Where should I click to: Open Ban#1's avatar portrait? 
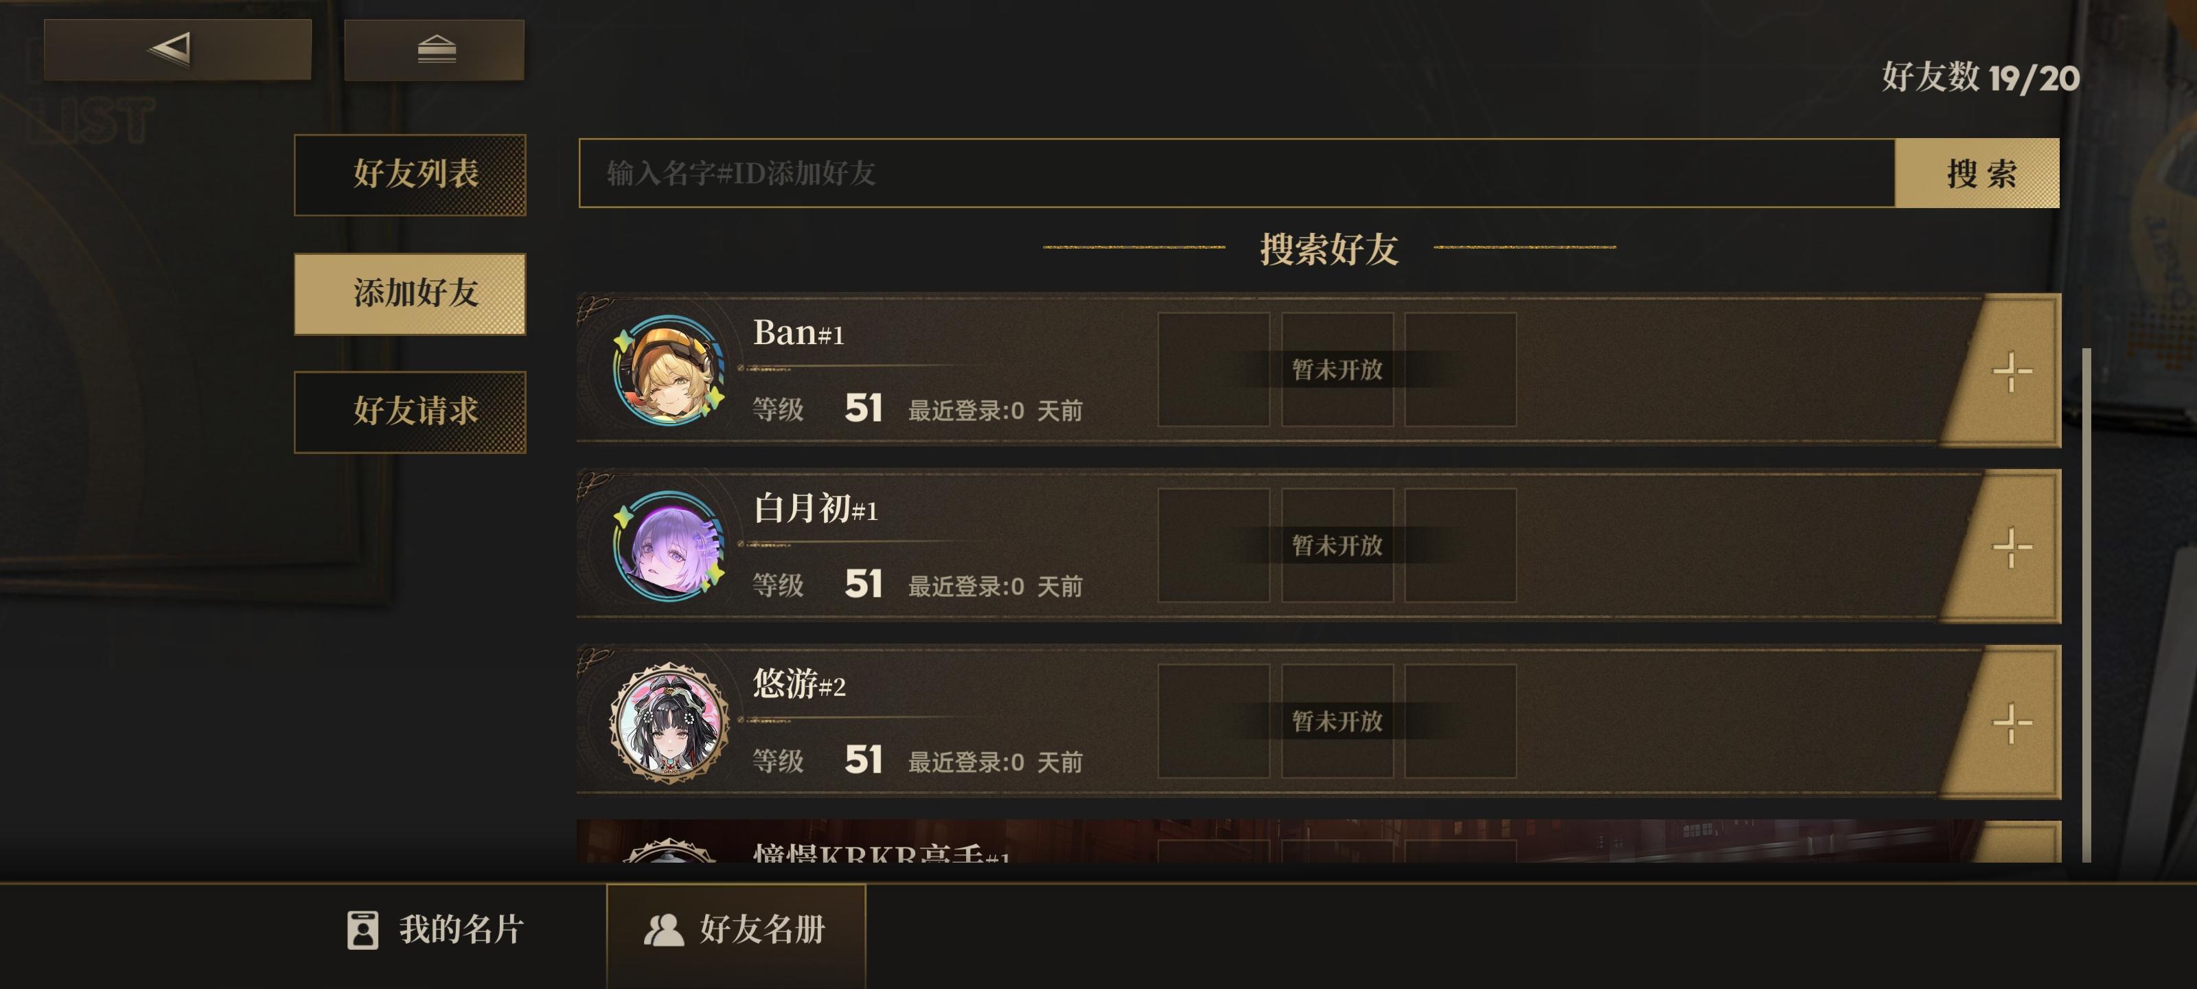669,370
